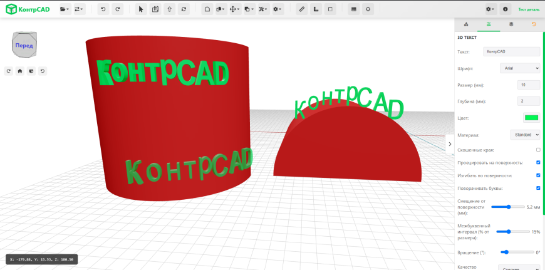This screenshot has height=270, width=545.
Task: Open the move arrows dropdown
Action: pos(236,9)
